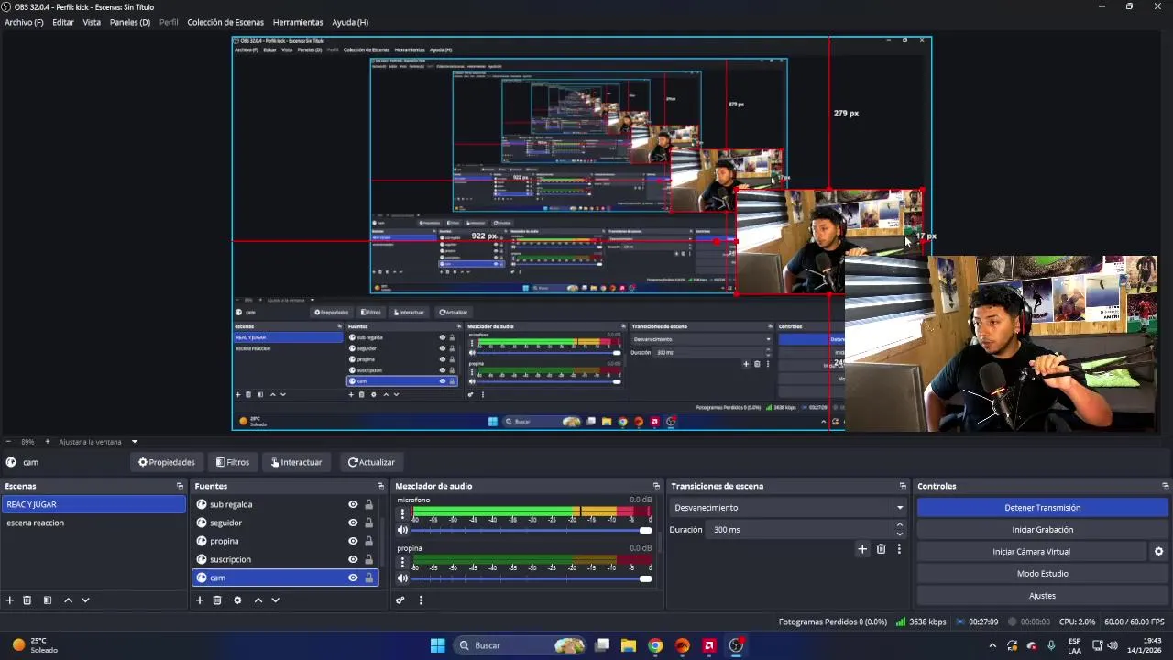1173x660 pixels.
Task: Pop out the Transiciones de escena dock
Action: (902, 486)
